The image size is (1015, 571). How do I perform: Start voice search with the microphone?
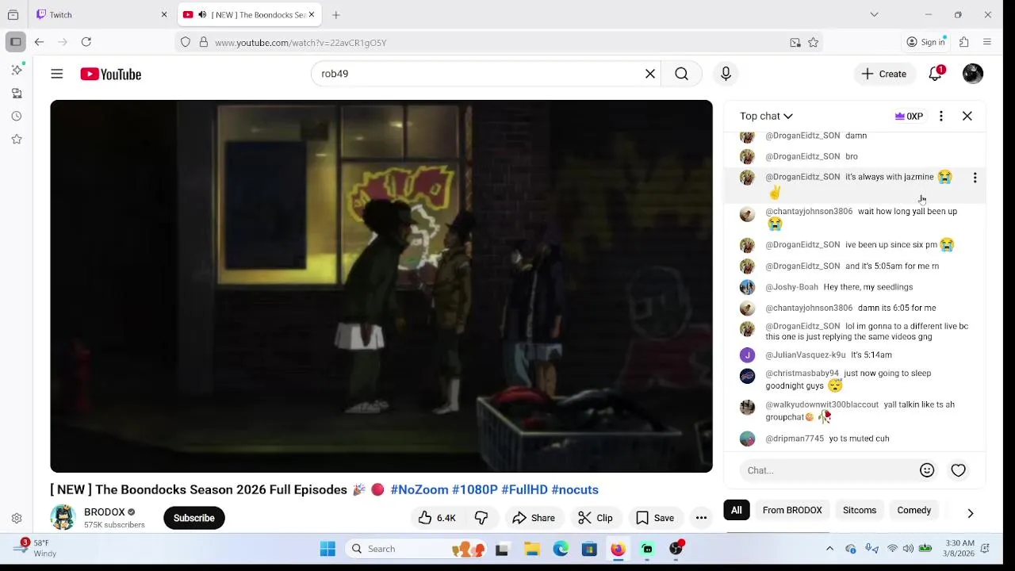point(726,74)
